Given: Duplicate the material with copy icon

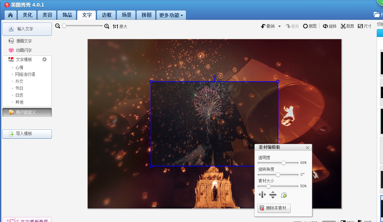Looking at the screenshot, I should pos(284,195).
